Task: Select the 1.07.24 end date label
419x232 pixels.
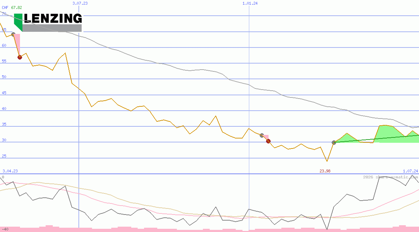Action: pos(410,171)
